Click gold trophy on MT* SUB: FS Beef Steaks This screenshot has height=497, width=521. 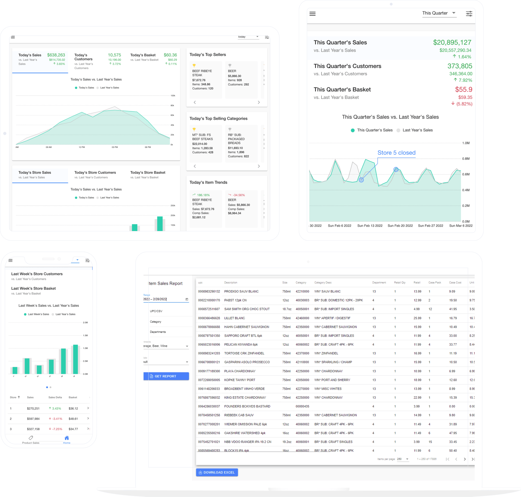tap(194, 129)
